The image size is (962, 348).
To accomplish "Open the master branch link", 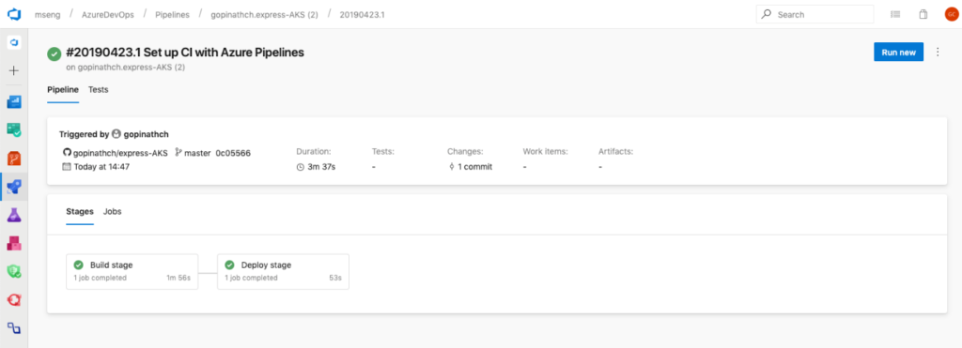I will click(x=198, y=153).
